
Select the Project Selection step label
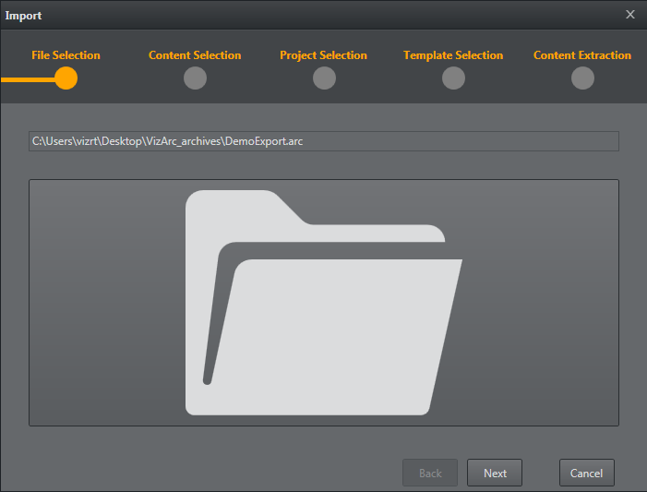click(323, 55)
